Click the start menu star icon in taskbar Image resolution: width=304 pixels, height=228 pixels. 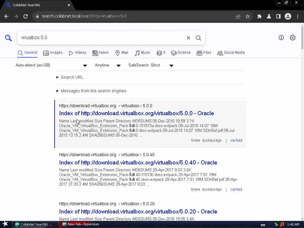pyautogui.click(x=5, y=224)
